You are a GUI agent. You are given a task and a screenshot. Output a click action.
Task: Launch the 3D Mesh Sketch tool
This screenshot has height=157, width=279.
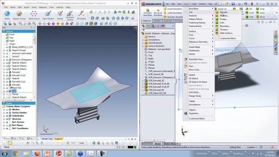coord(70,15)
